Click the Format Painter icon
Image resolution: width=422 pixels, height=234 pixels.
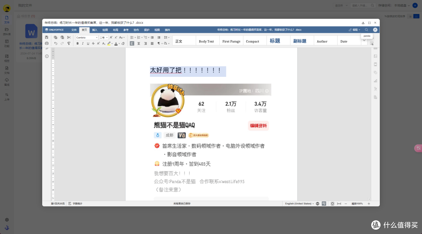(x=69, y=44)
